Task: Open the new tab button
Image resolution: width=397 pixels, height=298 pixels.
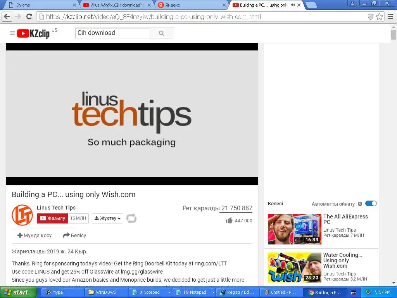Action: pos(311,5)
